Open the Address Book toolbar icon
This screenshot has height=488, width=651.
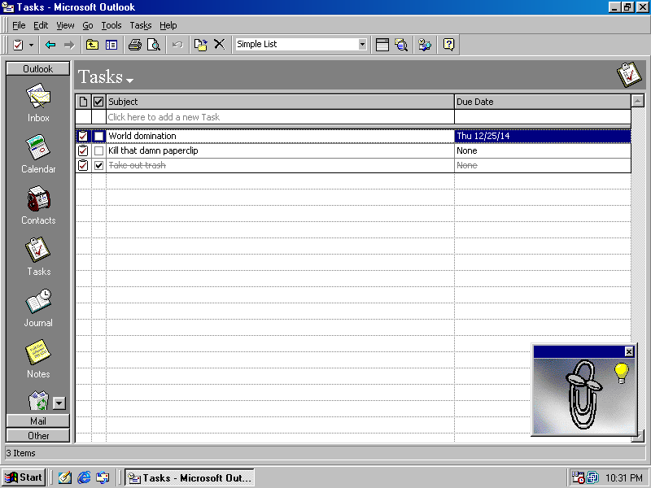(425, 45)
